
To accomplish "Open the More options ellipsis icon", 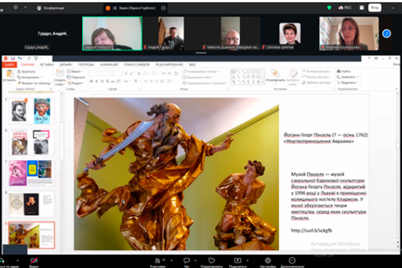I will (x=292, y=260).
